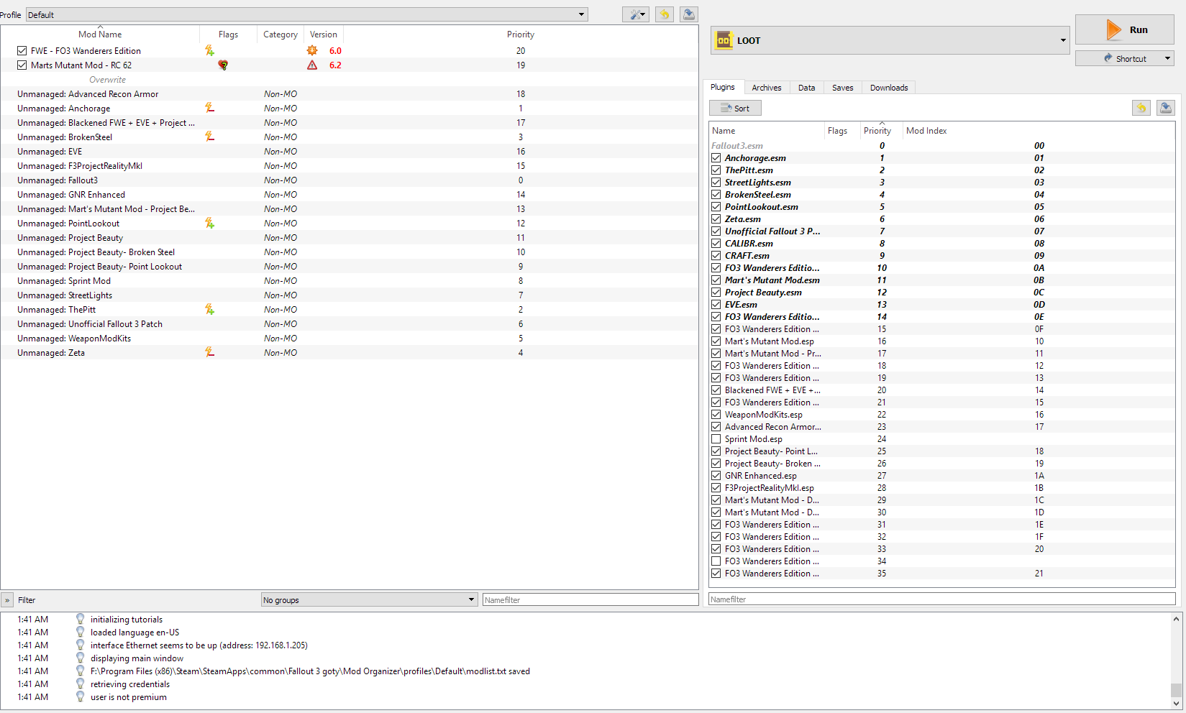Click bulb icon beside 'displaying main window'

point(81,658)
